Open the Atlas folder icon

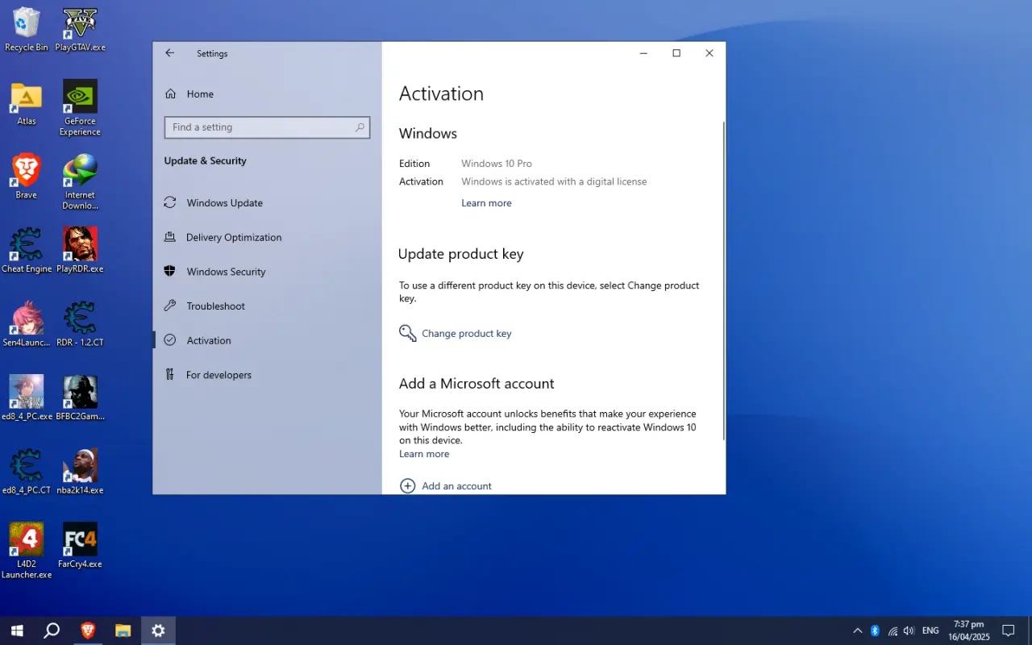[x=27, y=104]
